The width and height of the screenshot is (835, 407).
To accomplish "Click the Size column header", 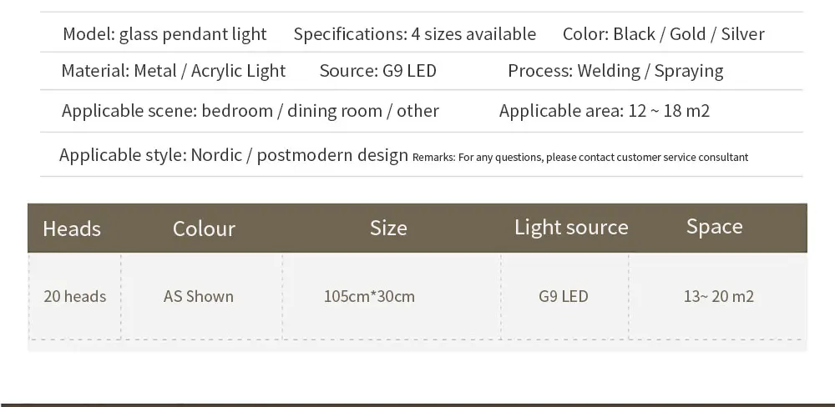I will (x=389, y=228).
